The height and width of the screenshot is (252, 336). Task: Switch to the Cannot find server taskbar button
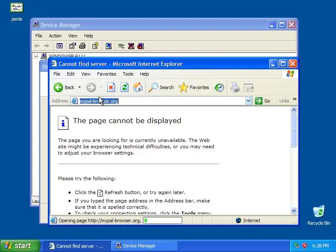[77, 246]
